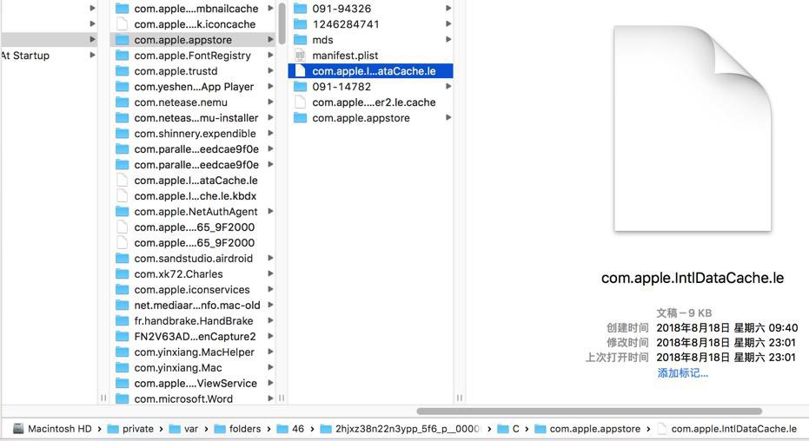This screenshot has width=809, height=441.
Task: Expand arrow next to At Startup
Action: pyautogui.click(x=92, y=56)
